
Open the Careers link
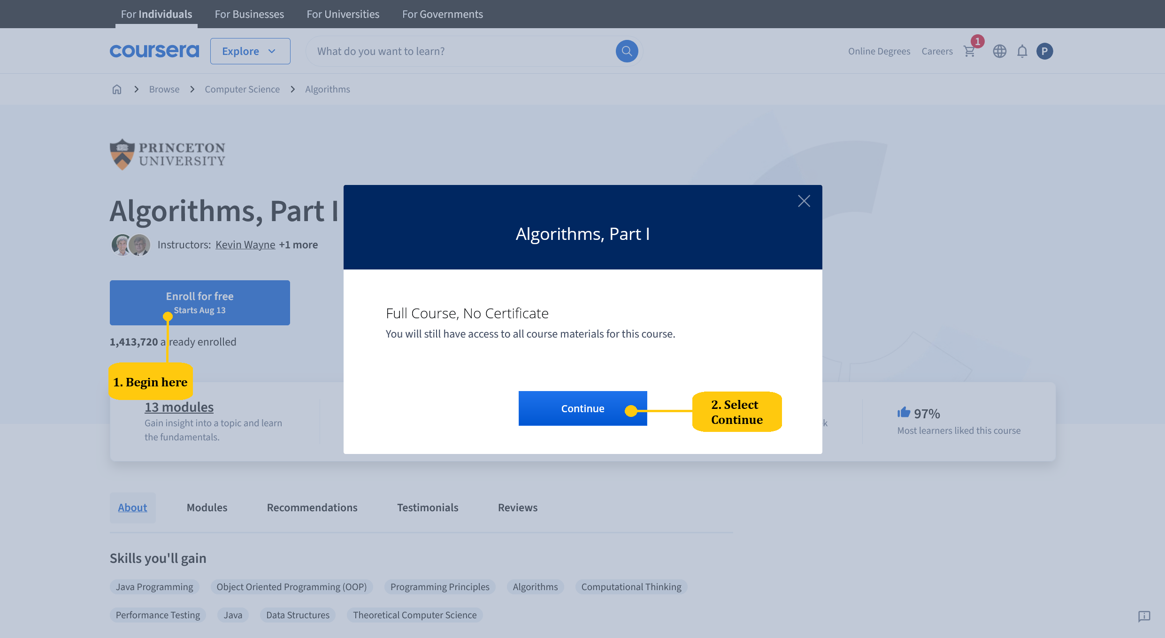click(937, 51)
